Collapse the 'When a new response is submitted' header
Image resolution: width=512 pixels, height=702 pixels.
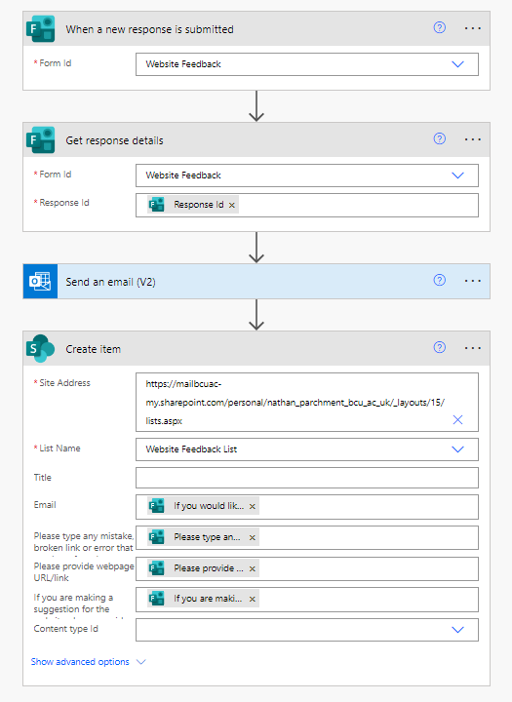pyautogui.click(x=256, y=28)
